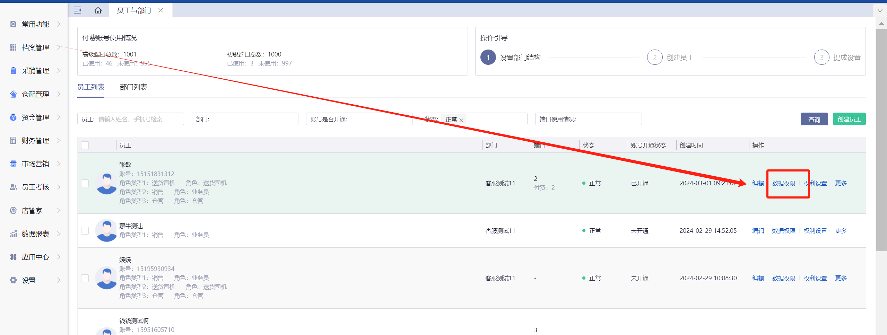This screenshot has height=335, width=887.
Task: Click the 资金管理 money bag icon
Action: tap(13, 117)
